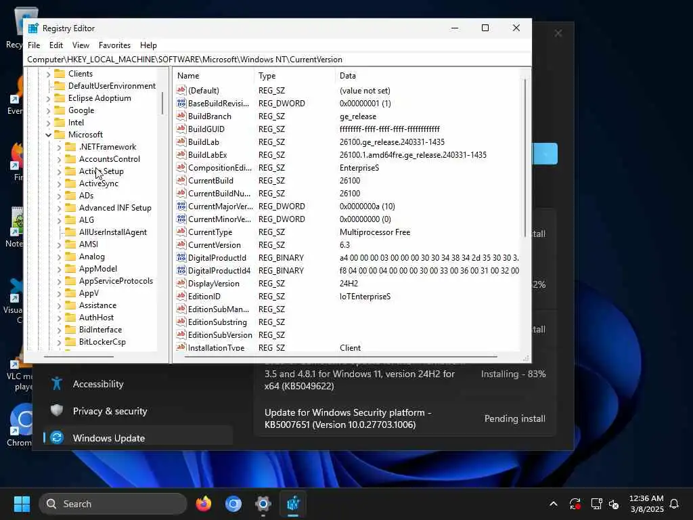Click the EditionID string icon
Viewport: 693px width, 520px height.
pos(181,296)
